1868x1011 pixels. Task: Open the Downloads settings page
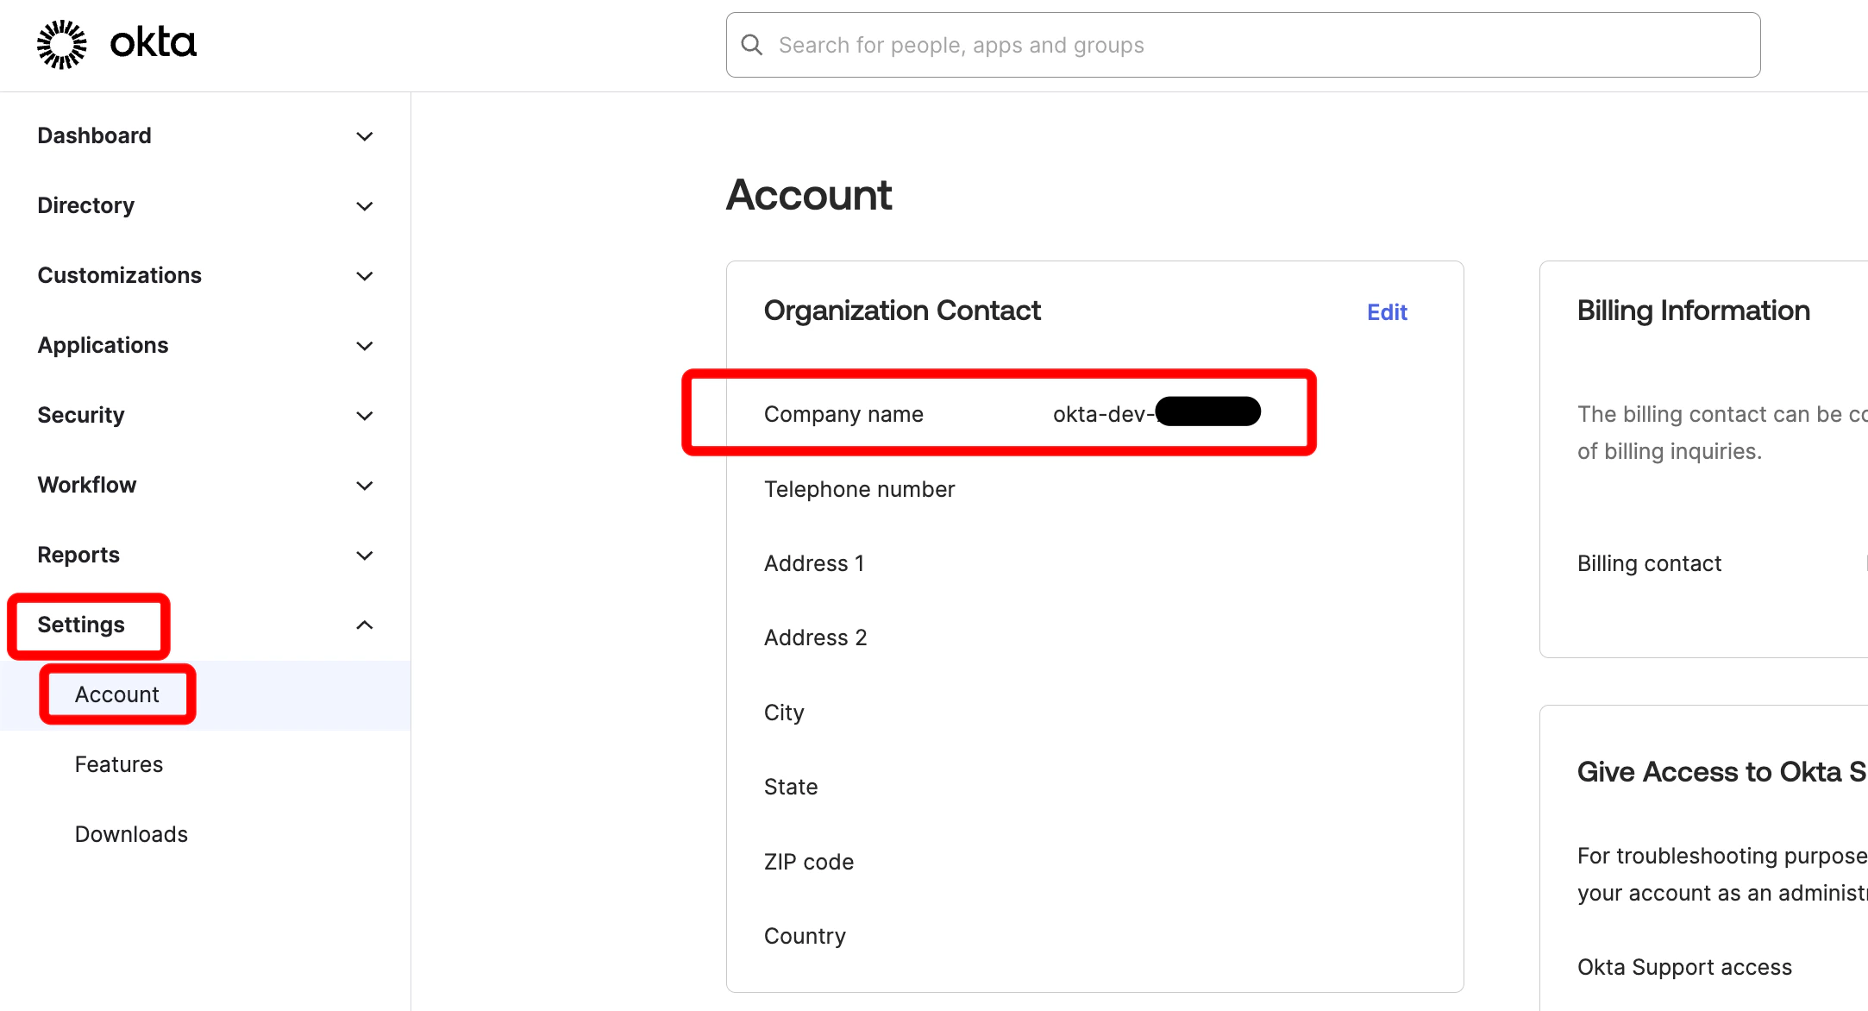coord(131,833)
